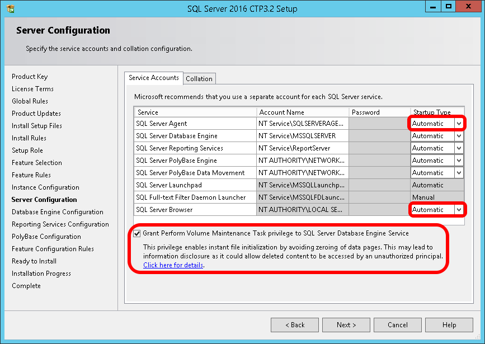The width and height of the screenshot is (485, 344).
Task: Click the Manual startup type for Full-text Launcher
Action: 437,197
